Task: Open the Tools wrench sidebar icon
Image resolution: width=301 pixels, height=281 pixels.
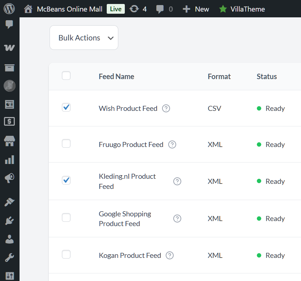Action: pyautogui.click(x=9, y=258)
